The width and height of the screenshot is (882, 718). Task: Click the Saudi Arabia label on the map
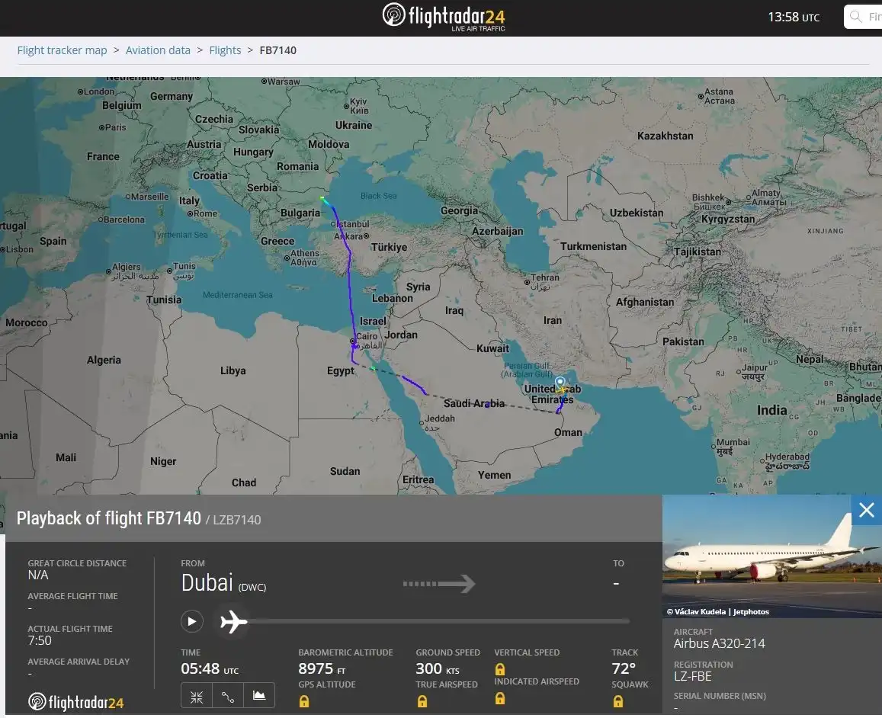click(x=473, y=404)
